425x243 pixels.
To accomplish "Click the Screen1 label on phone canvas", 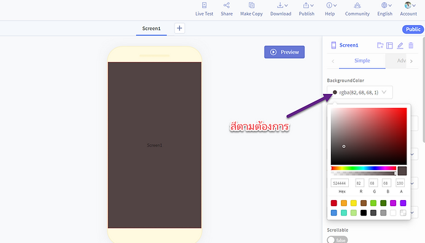I will (x=155, y=145).
